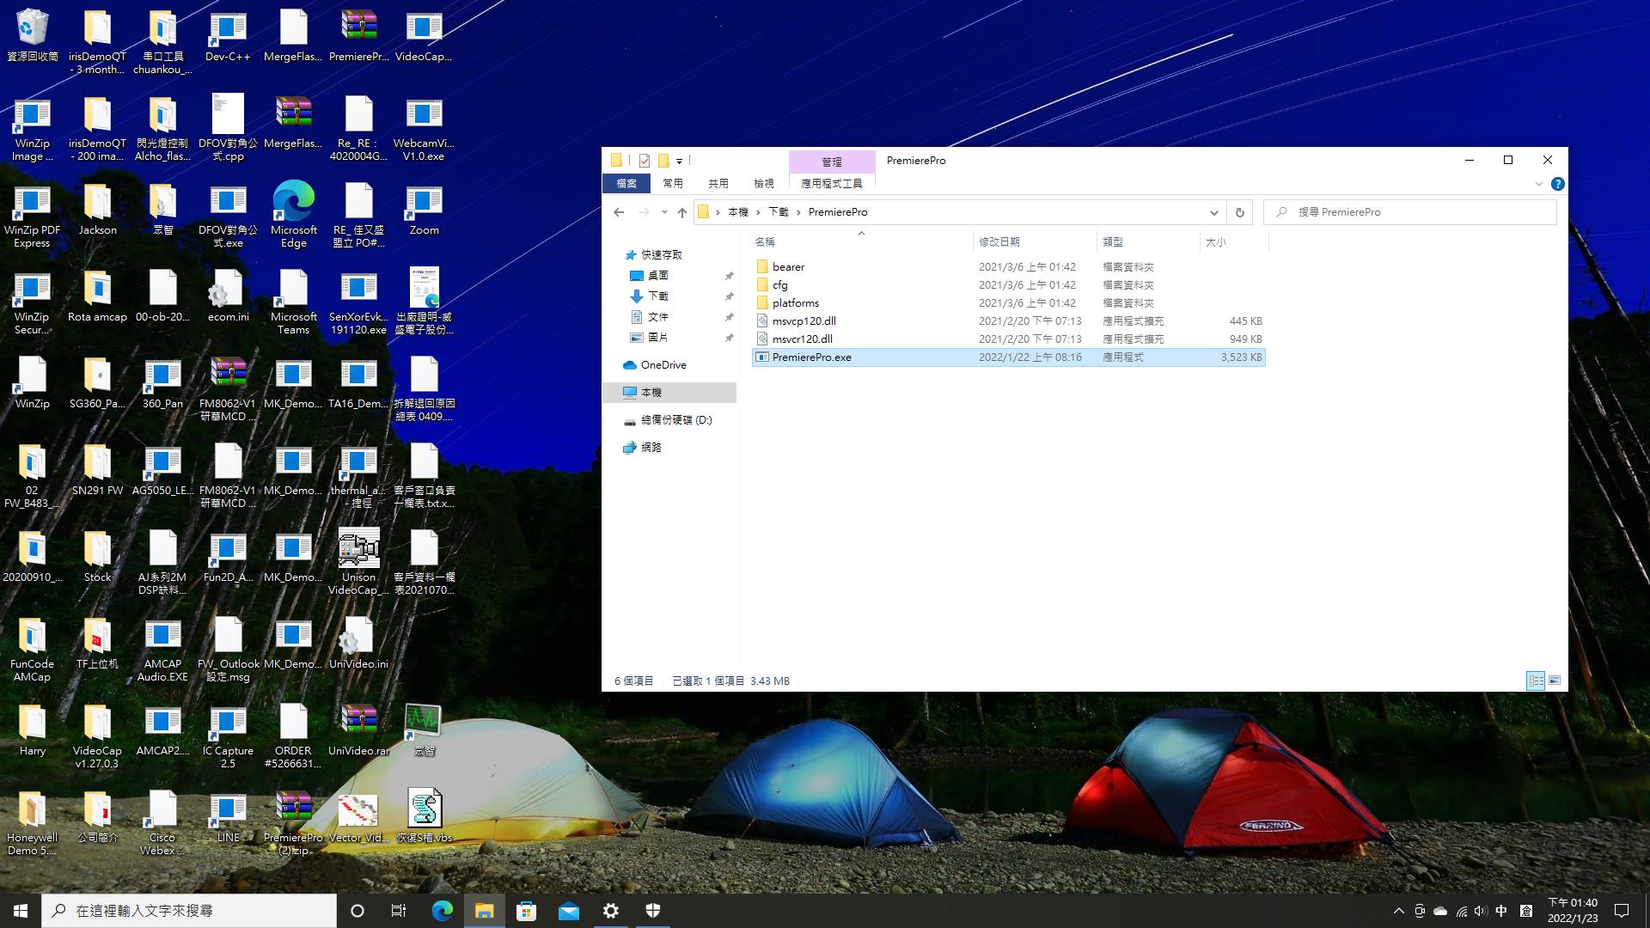Click 下載 in the address breadcrumb
This screenshot has width=1650, height=928.
[x=779, y=212]
